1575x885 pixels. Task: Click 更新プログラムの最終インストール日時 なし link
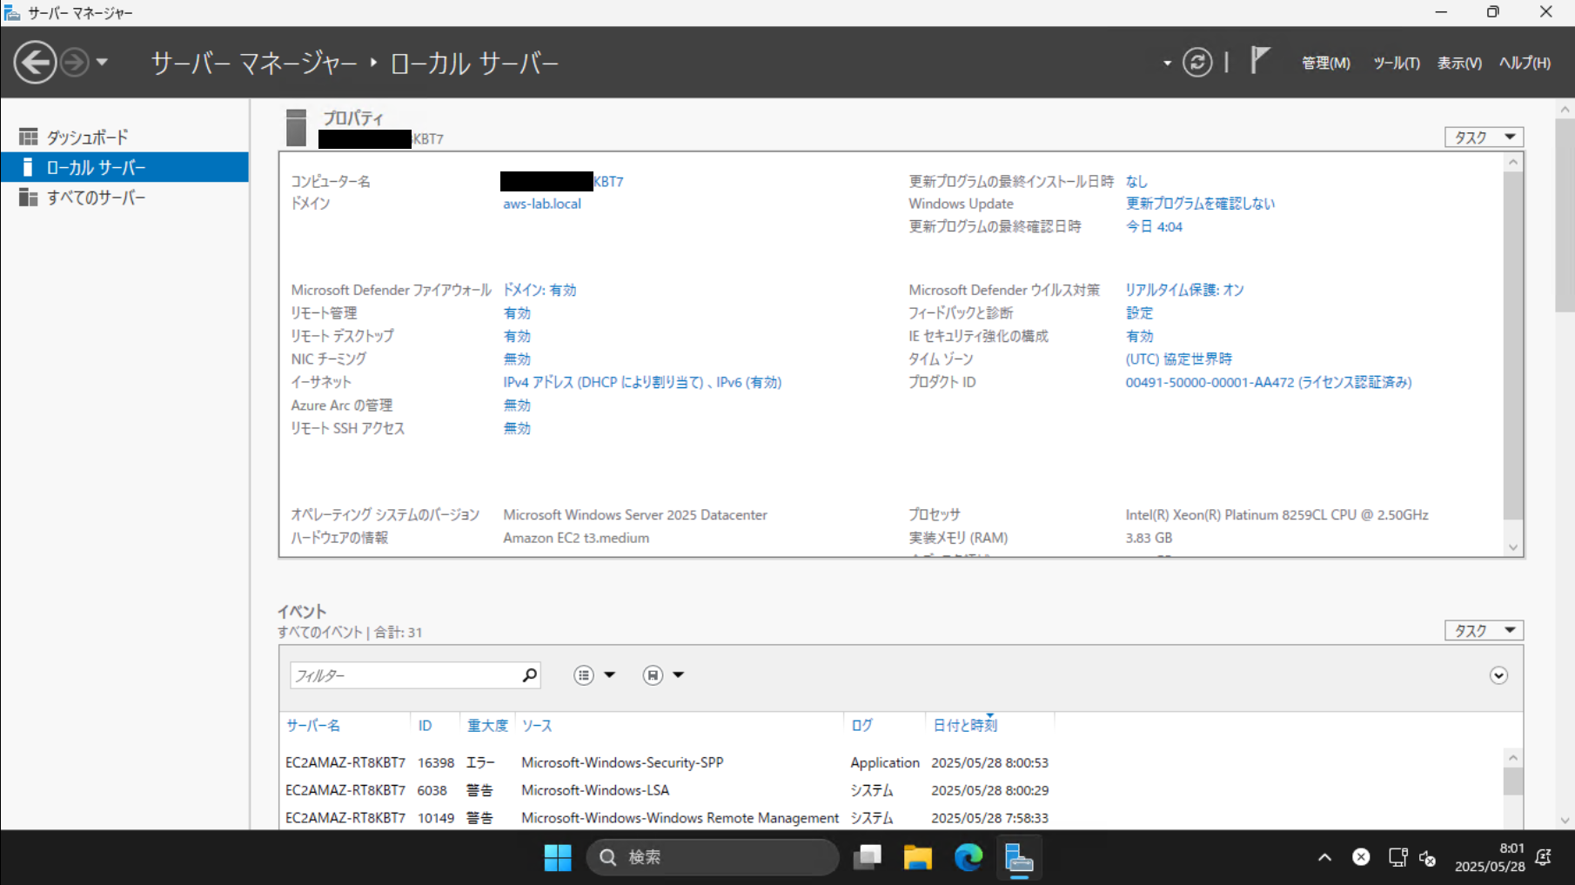click(1136, 181)
